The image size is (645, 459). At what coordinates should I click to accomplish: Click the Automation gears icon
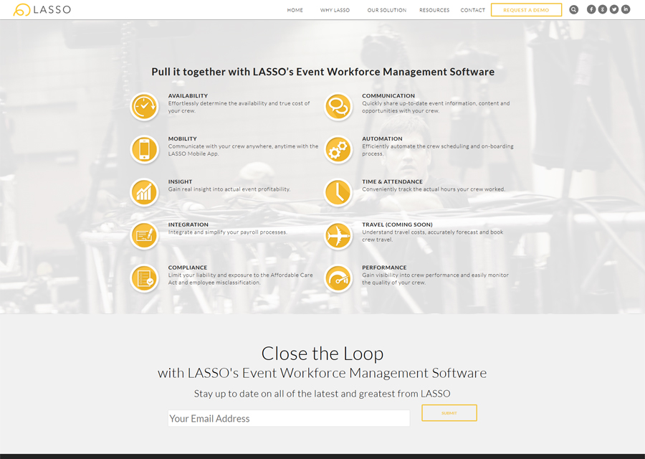[x=338, y=149]
